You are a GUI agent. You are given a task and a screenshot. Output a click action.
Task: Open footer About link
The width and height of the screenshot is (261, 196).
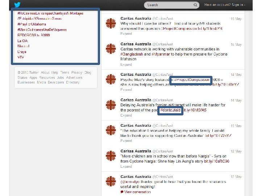click(x=45, y=73)
